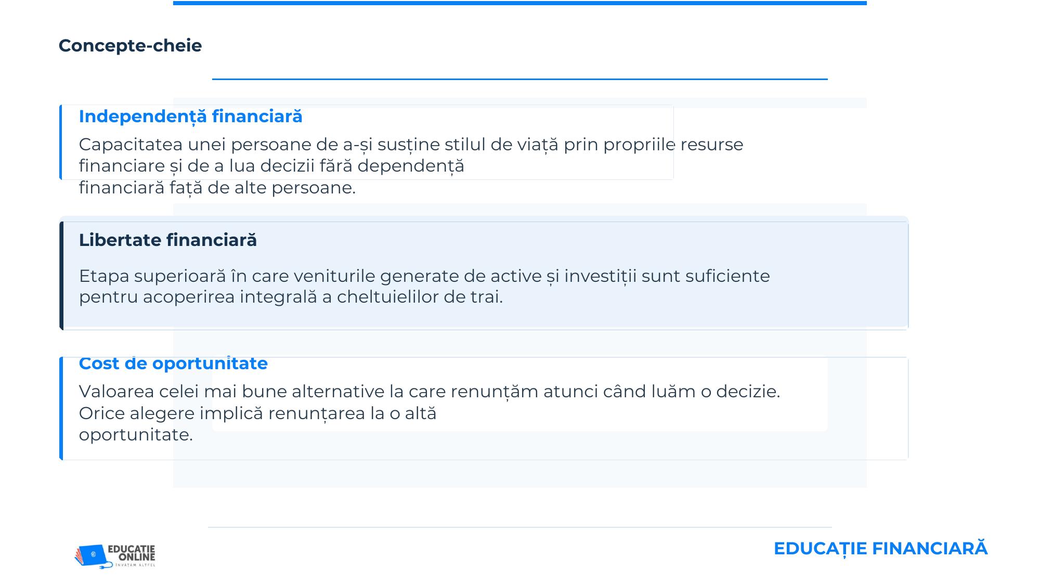This screenshot has height=585, width=1040.
Task: Click the blue divider line under the title
Action: (520, 79)
